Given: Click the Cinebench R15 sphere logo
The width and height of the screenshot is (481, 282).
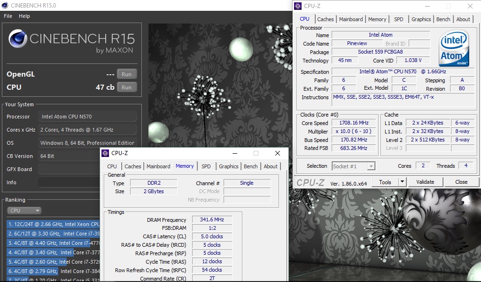Looking at the screenshot, I should coord(17,39).
